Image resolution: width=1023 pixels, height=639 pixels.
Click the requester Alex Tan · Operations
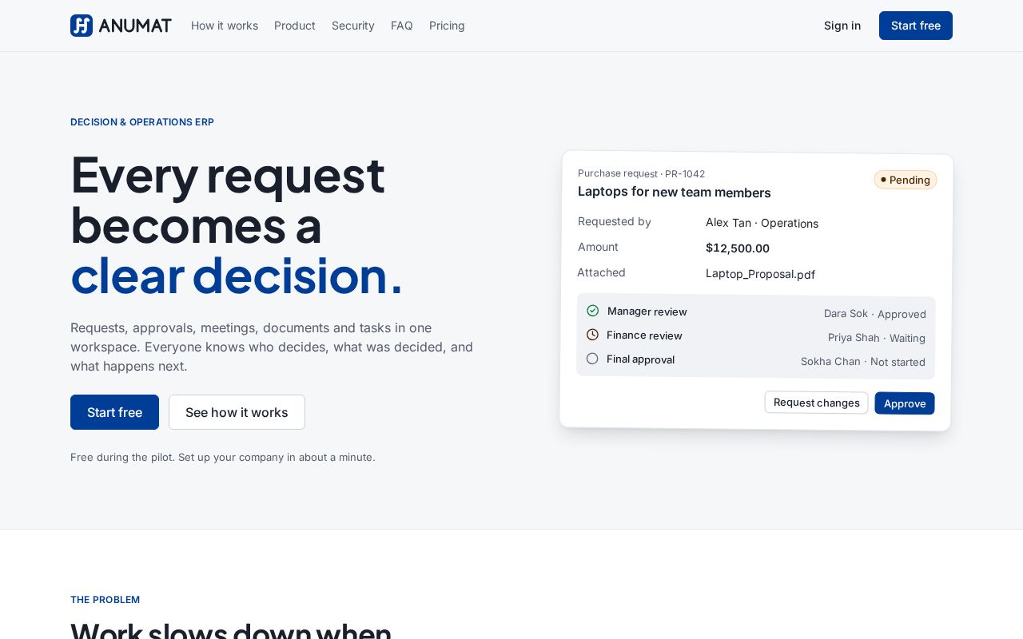point(762,223)
